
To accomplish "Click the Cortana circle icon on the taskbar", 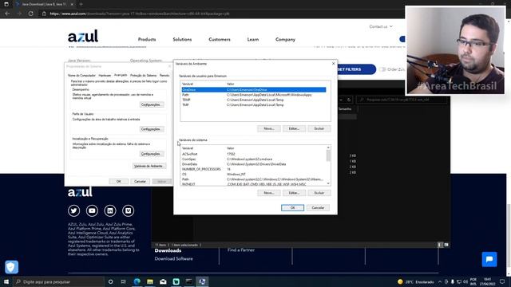I will pyautogui.click(x=110, y=281).
